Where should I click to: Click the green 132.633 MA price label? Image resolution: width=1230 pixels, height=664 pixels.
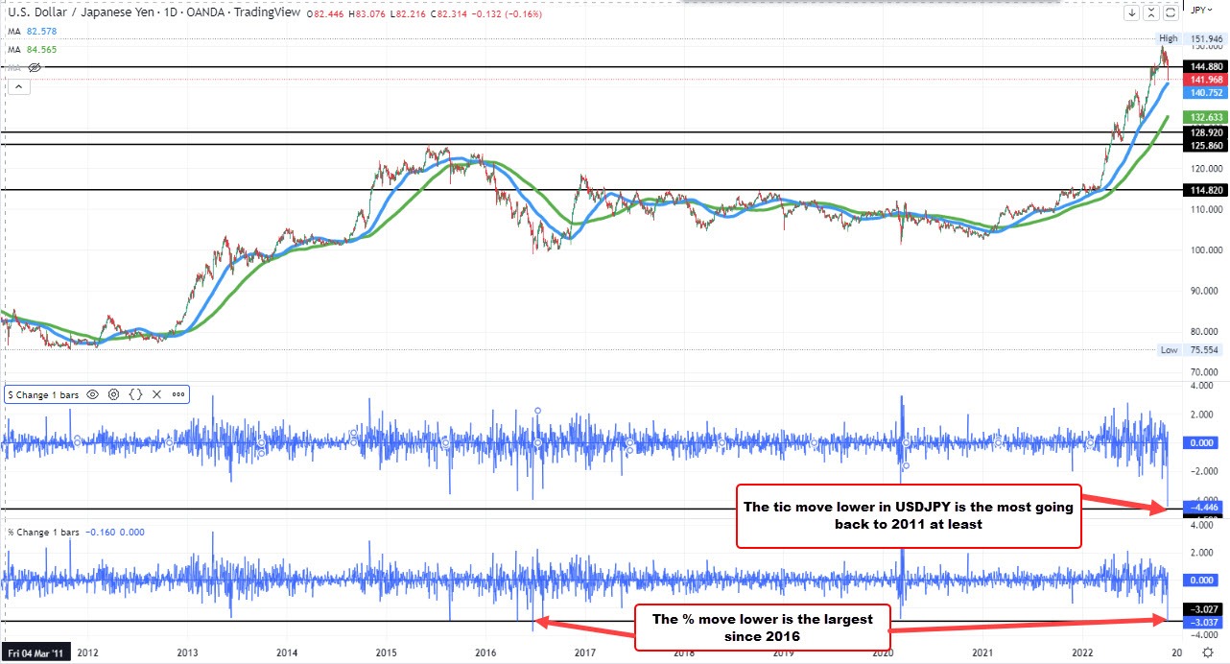pyautogui.click(x=1206, y=117)
